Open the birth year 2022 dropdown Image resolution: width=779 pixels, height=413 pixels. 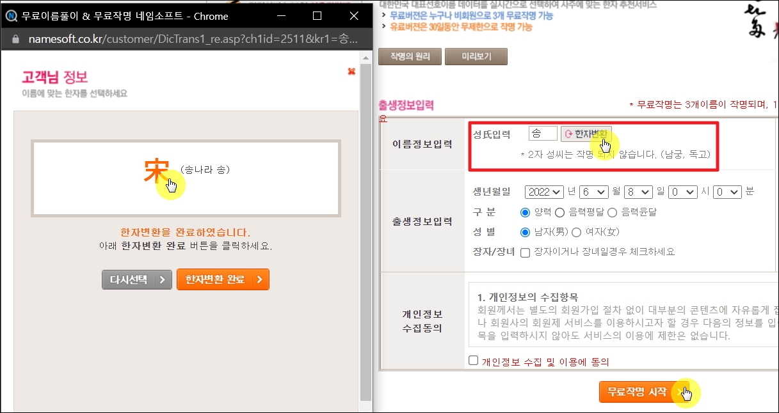(x=544, y=192)
